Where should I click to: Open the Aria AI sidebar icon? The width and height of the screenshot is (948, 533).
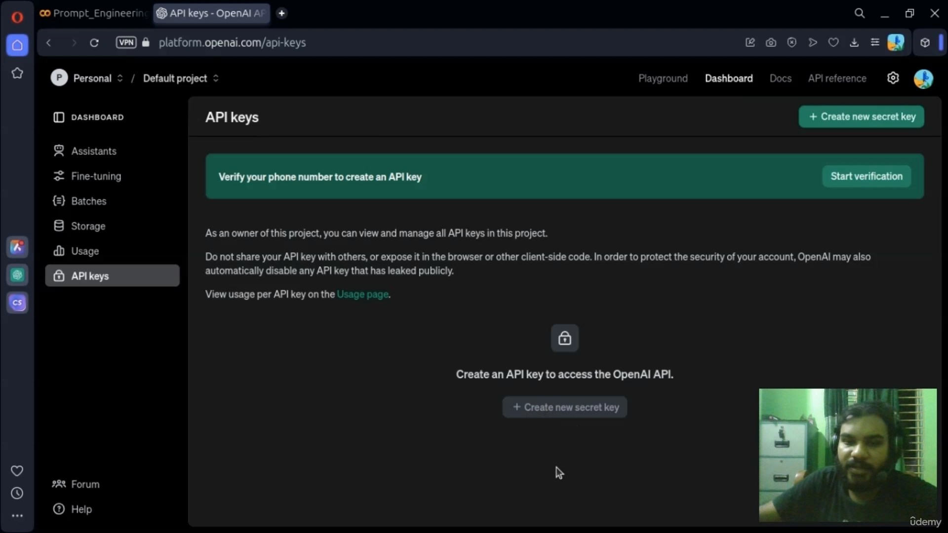(17, 247)
